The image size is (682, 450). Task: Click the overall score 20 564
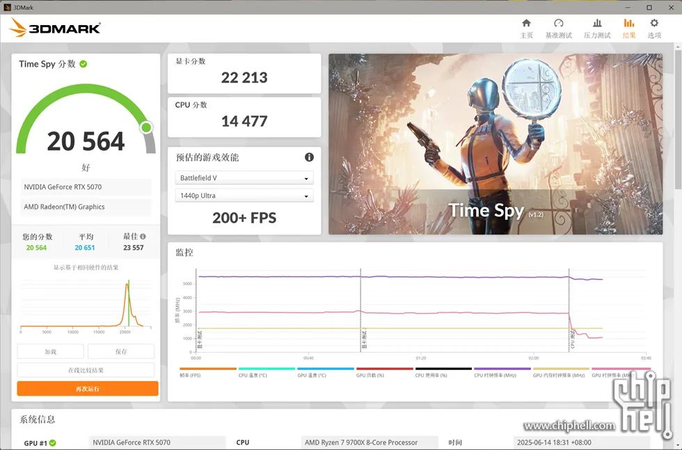(86, 141)
